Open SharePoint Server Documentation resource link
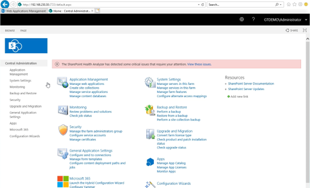 (x=251, y=83)
